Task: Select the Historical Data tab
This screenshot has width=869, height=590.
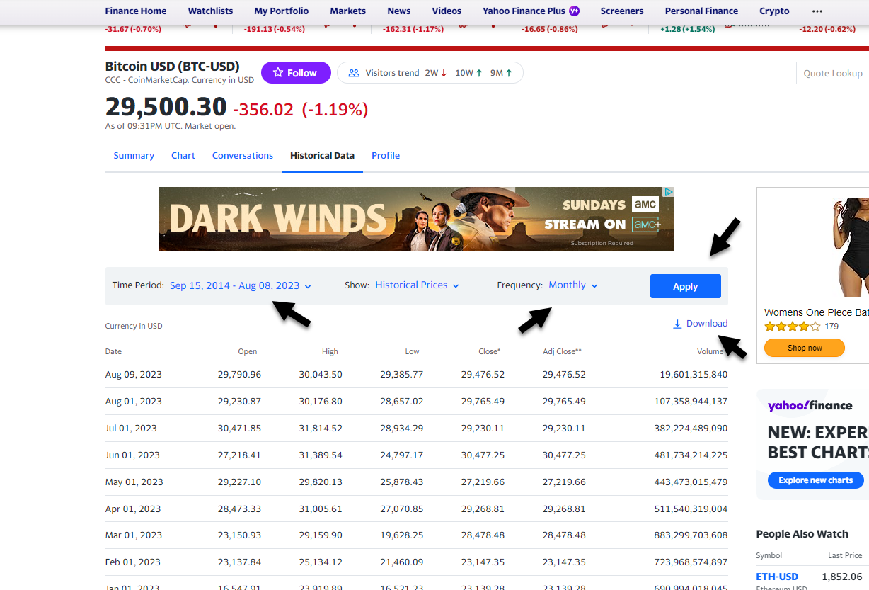Action: pos(322,156)
